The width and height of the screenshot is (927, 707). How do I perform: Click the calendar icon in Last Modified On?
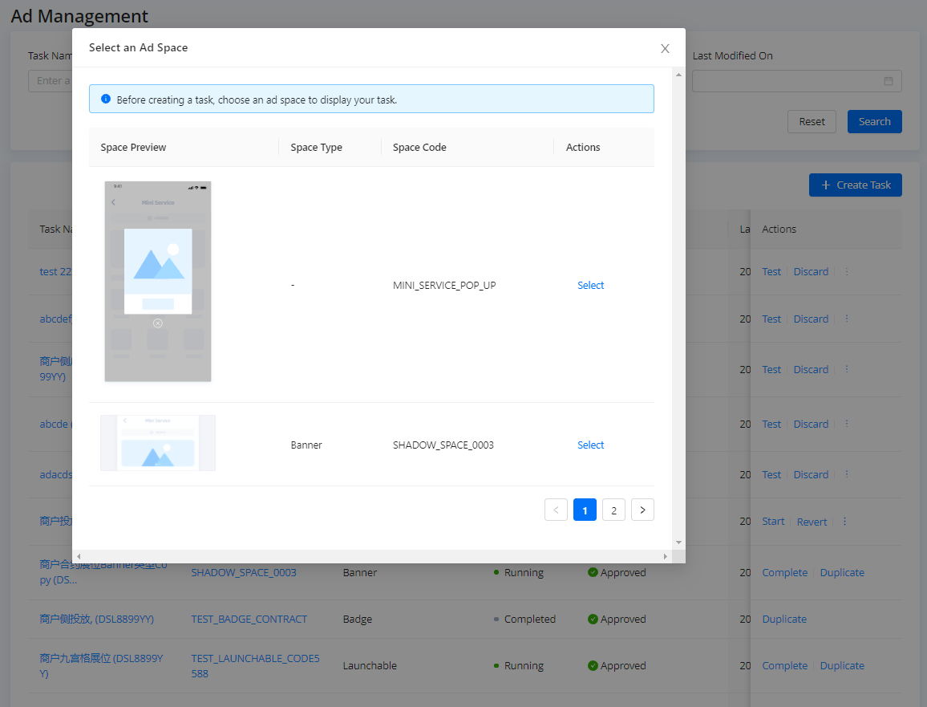coord(889,81)
